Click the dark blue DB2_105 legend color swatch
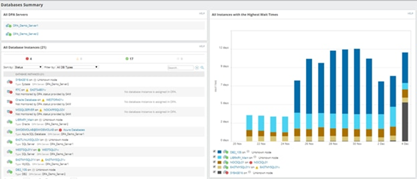417x179 pixels. (219, 152)
